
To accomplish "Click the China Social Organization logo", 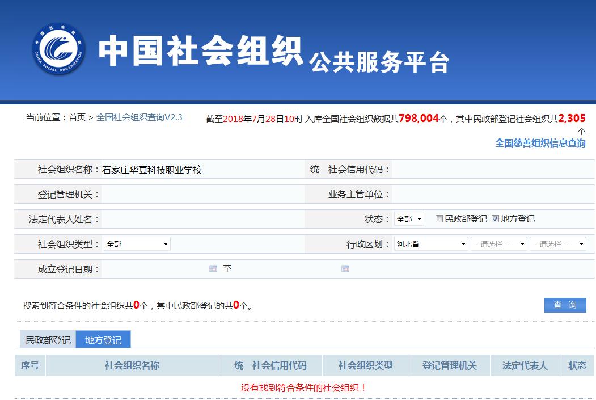I will point(58,49).
